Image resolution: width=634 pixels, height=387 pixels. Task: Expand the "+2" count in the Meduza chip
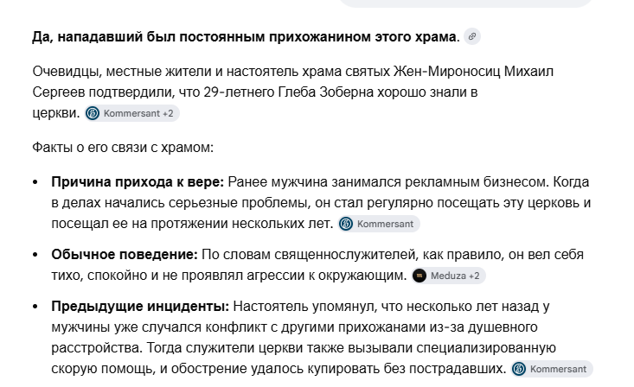point(474,276)
